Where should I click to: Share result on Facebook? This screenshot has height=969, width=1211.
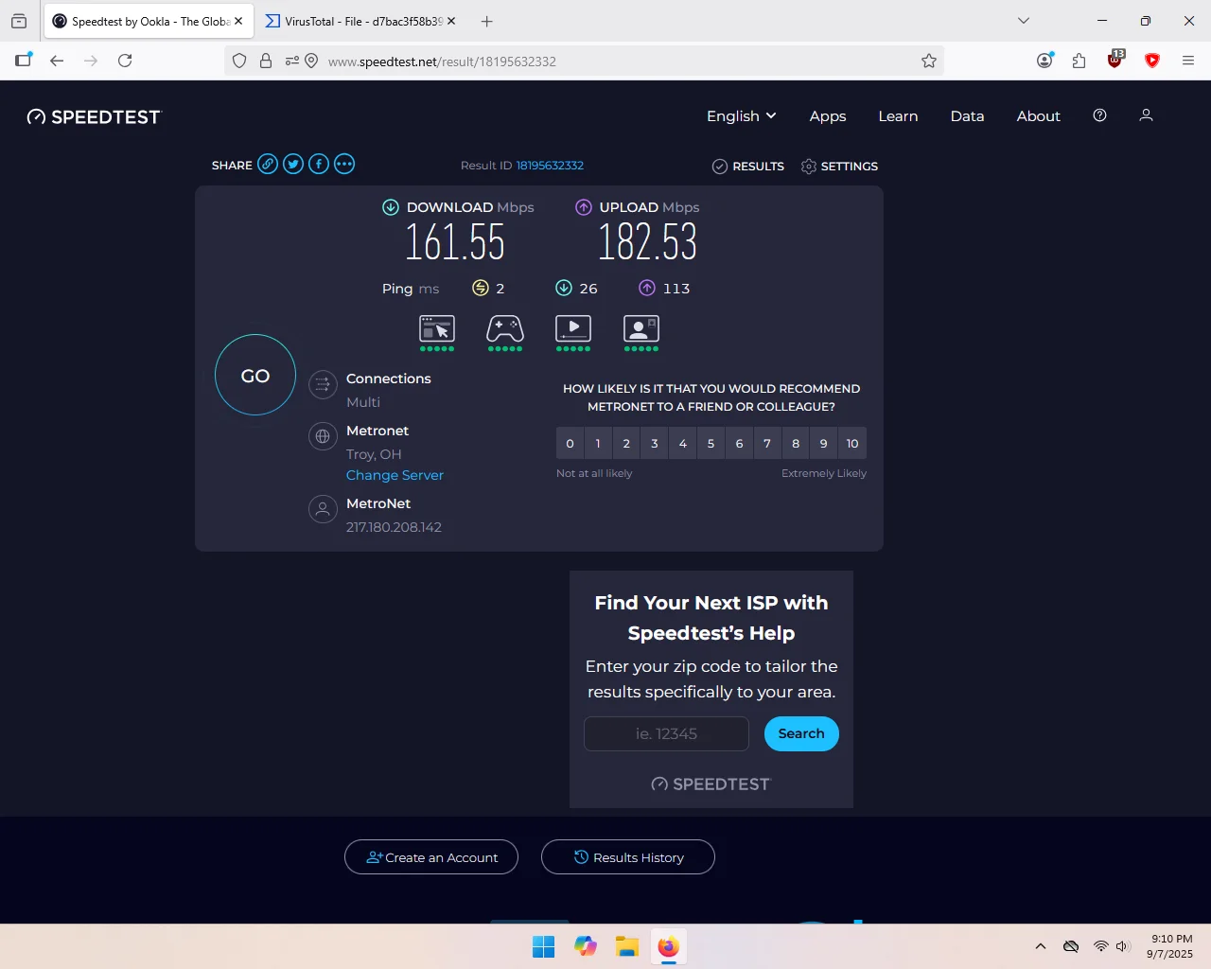click(x=319, y=164)
